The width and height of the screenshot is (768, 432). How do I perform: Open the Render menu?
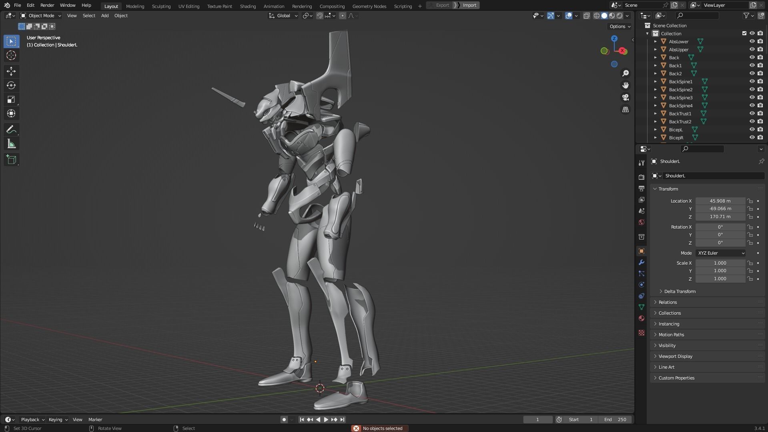(x=47, y=5)
